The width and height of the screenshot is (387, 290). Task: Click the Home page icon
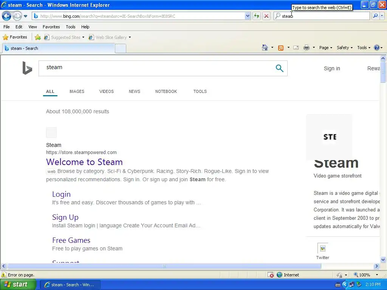pyautogui.click(x=265, y=48)
